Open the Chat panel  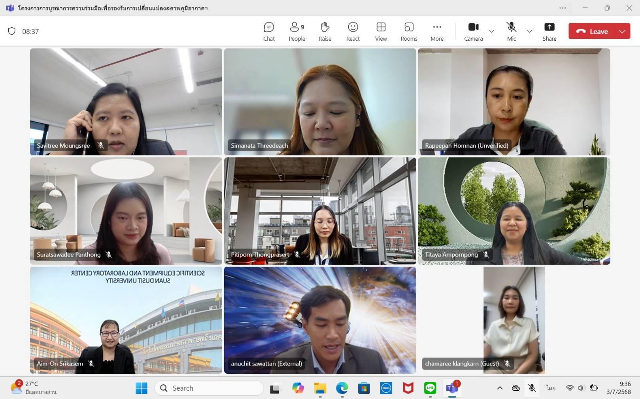(x=269, y=31)
